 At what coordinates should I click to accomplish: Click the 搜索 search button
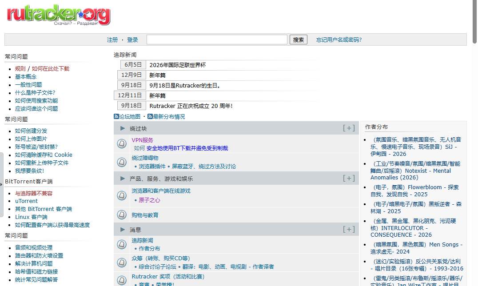[x=299, y=40]
